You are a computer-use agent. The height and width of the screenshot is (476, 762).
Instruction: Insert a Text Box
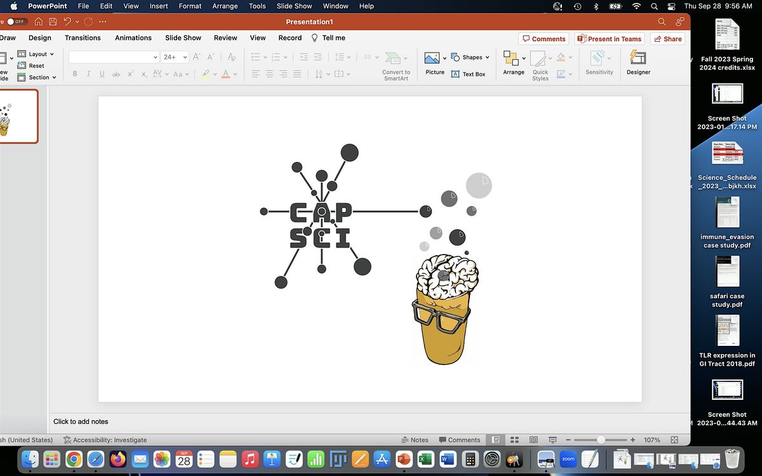pos(469,74)
